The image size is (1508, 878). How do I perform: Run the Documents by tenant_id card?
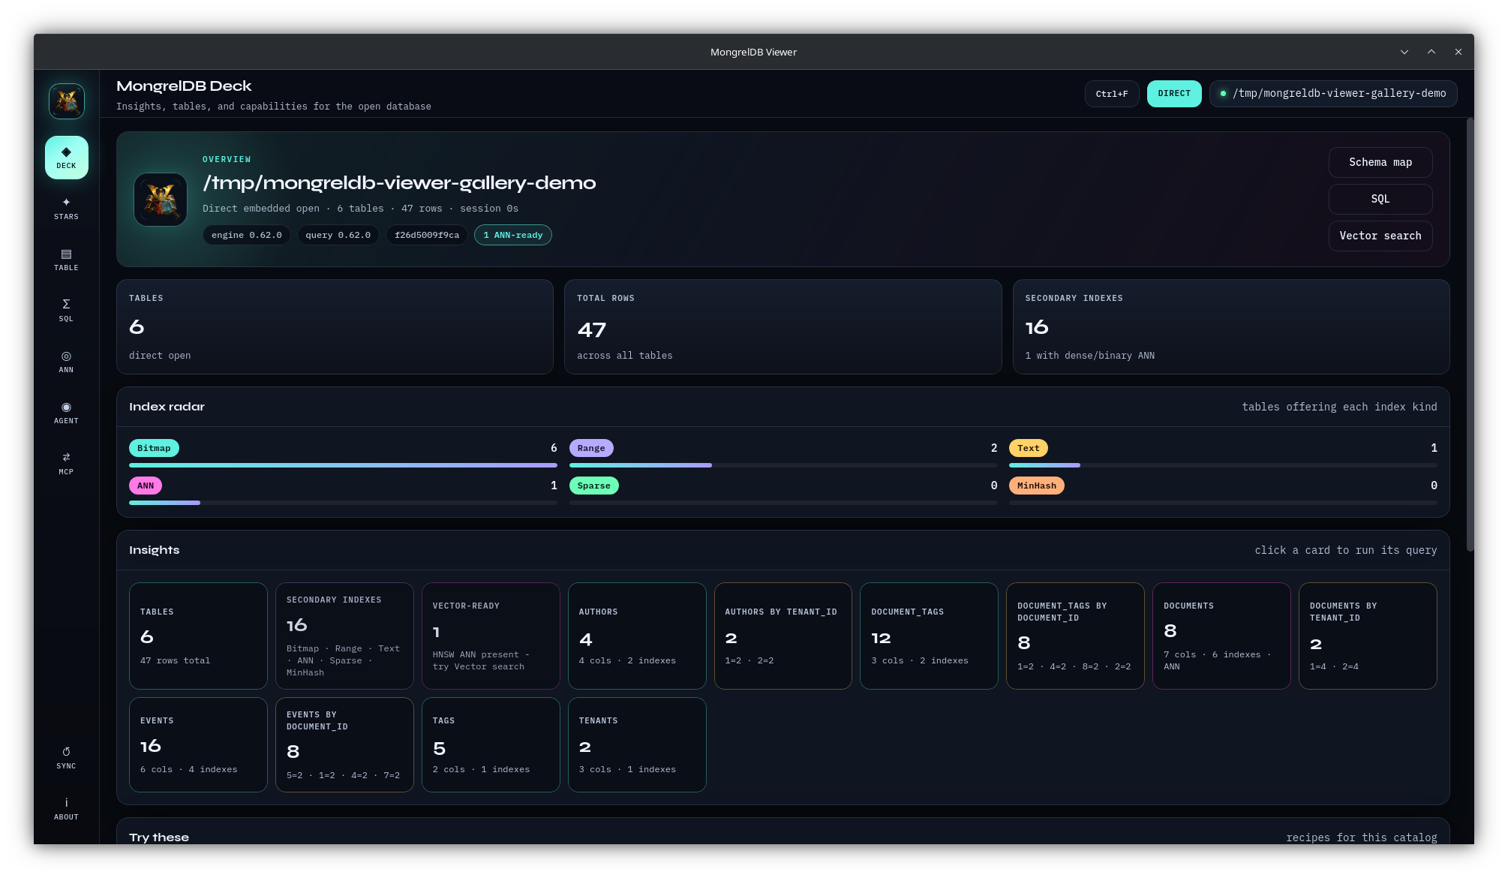point(1368,636)
